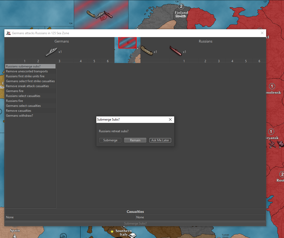Image resolution: width=284 pixels, height=238 pixels.
Task: Choose Remain to keep subs in battle
Action: tap(135, 140)
